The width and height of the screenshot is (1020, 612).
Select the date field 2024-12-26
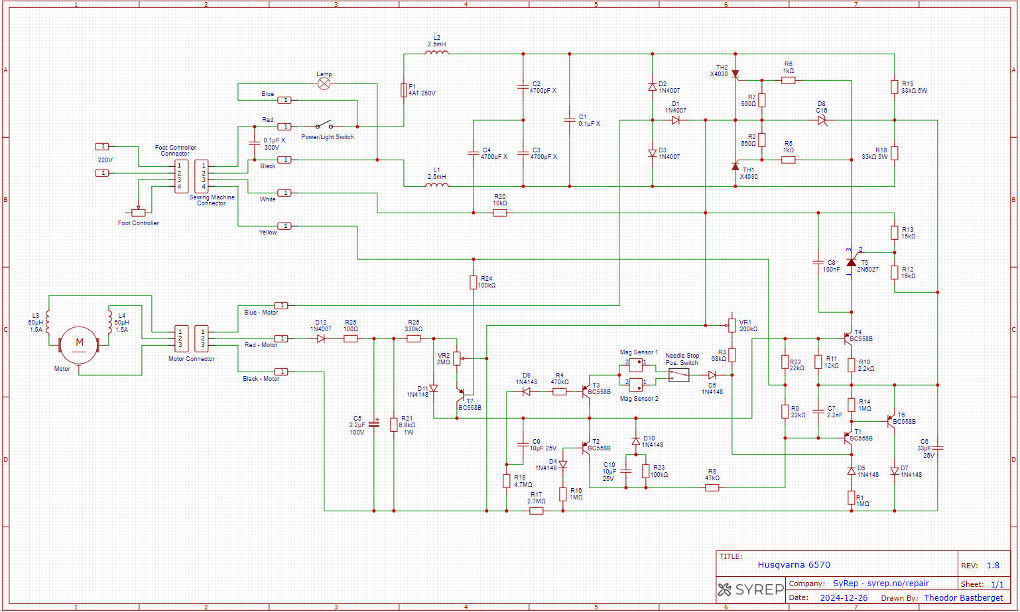pyautogui.click(x=844, y=598)
